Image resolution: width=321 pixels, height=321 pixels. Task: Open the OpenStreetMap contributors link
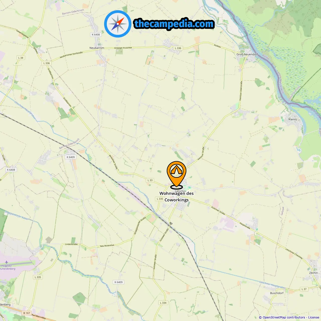[x=284, y=317]
